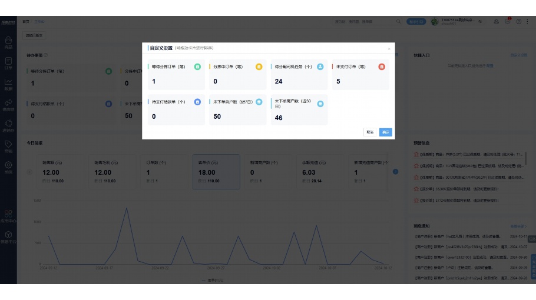Open message icon with red badge
Viewport: 536px width, 300px height.
point(508,21)
